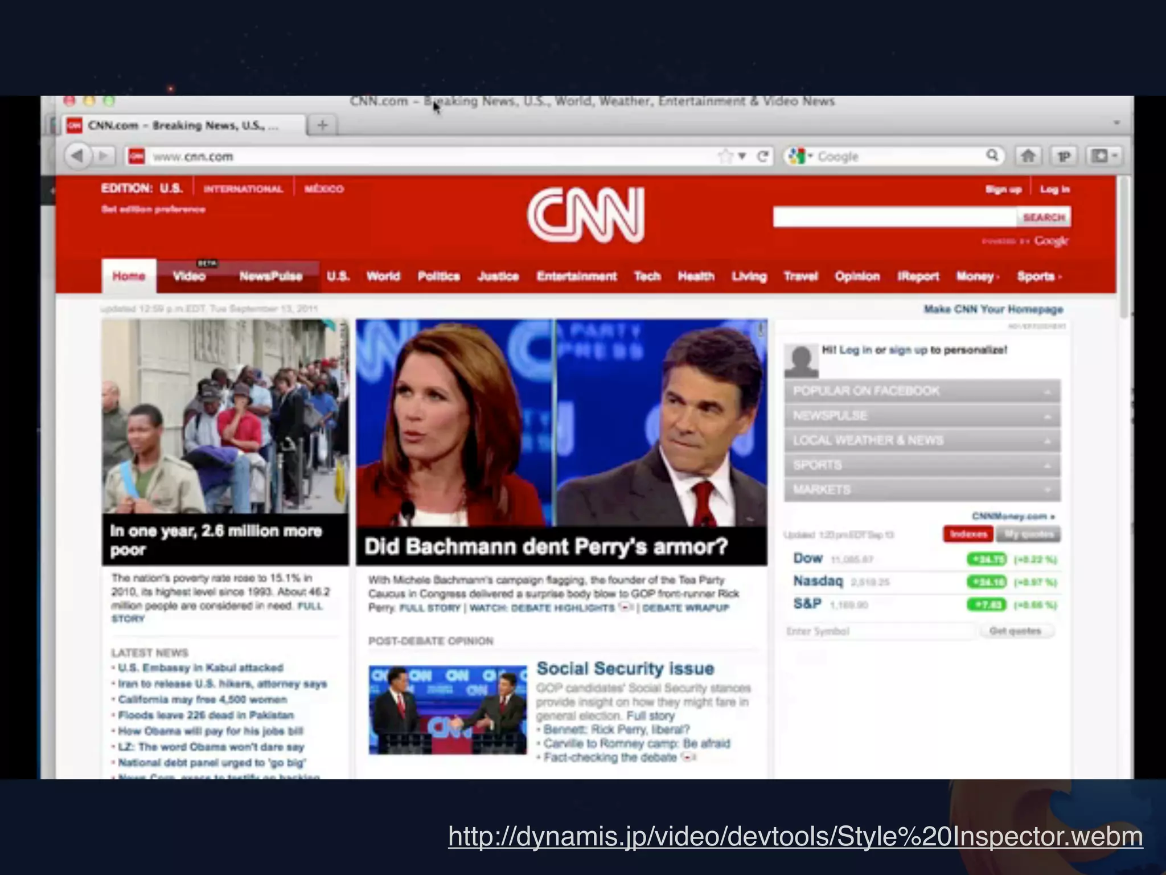This screenshot has width=1166, height=875.
Task: Go to the browser Home button
Action: [1028, 156]
